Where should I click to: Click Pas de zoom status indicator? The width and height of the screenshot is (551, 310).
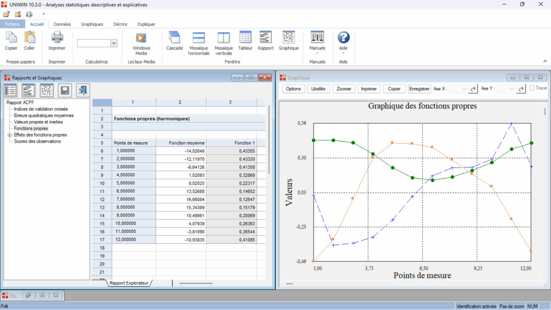pyautogui.click(x=512, y=306)
